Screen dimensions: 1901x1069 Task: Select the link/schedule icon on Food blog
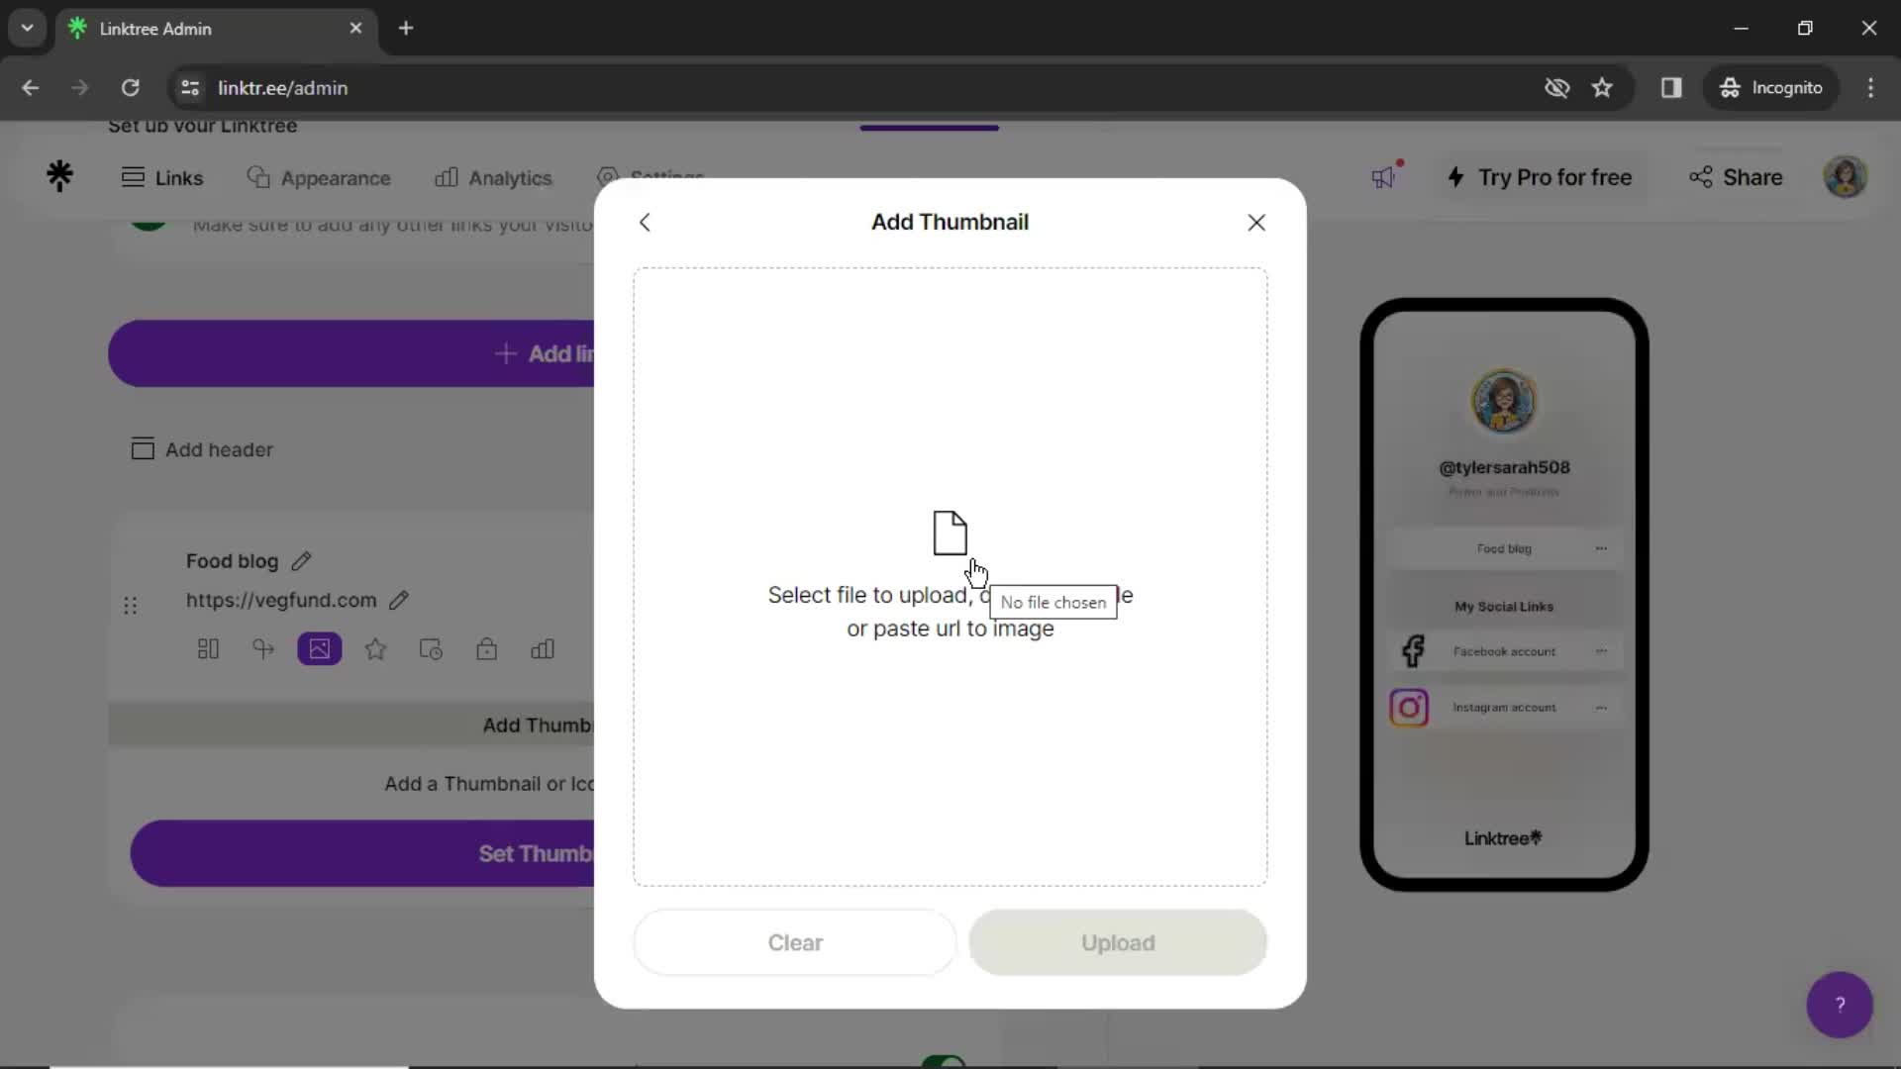tap(432, 650)
